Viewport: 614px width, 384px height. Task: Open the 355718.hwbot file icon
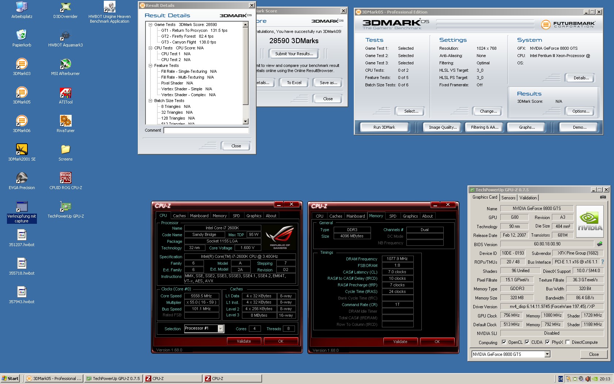point(22,263)
